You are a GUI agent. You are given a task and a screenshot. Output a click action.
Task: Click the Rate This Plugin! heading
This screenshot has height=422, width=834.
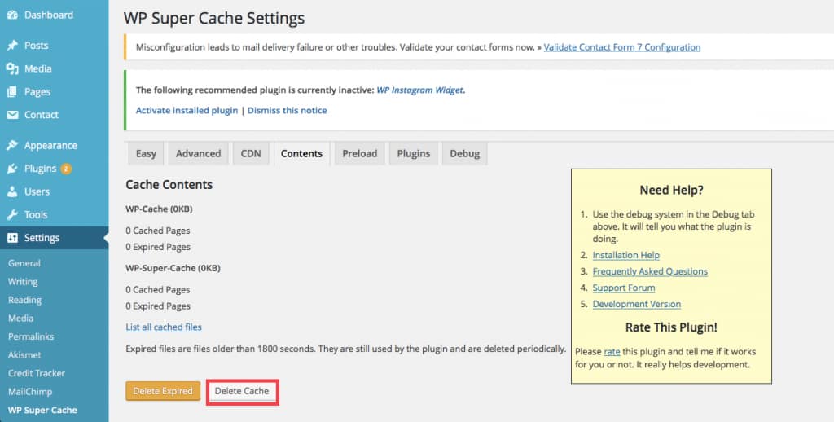671,327
